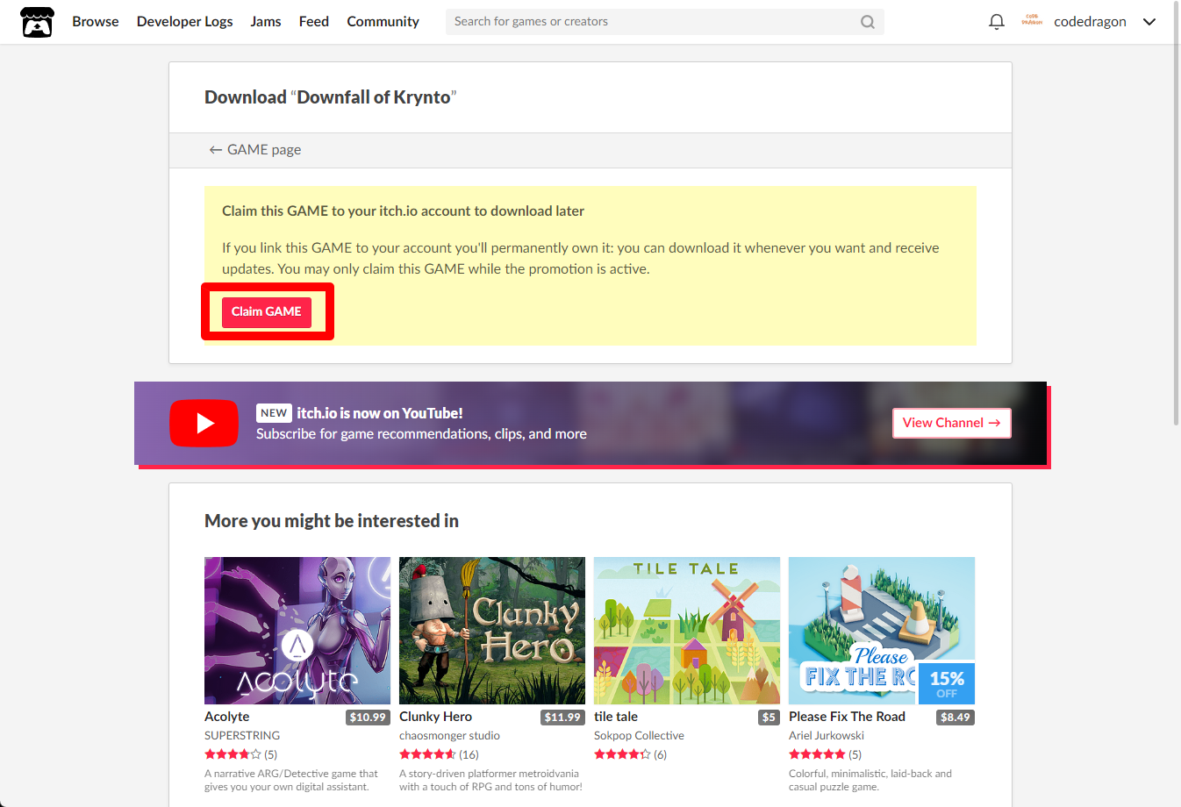1181x807 pixels.
Task: Open the Clunky Hero thumbnail
Action: (x=492, y=631)
